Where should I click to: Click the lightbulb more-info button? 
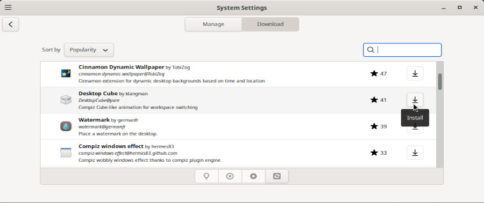[x=207, y=176]
